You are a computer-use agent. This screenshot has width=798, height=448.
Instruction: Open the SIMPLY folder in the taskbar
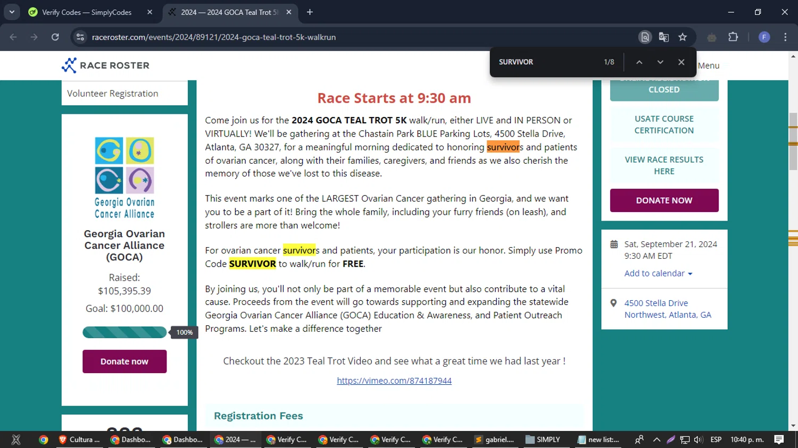[x=544, y=439]
